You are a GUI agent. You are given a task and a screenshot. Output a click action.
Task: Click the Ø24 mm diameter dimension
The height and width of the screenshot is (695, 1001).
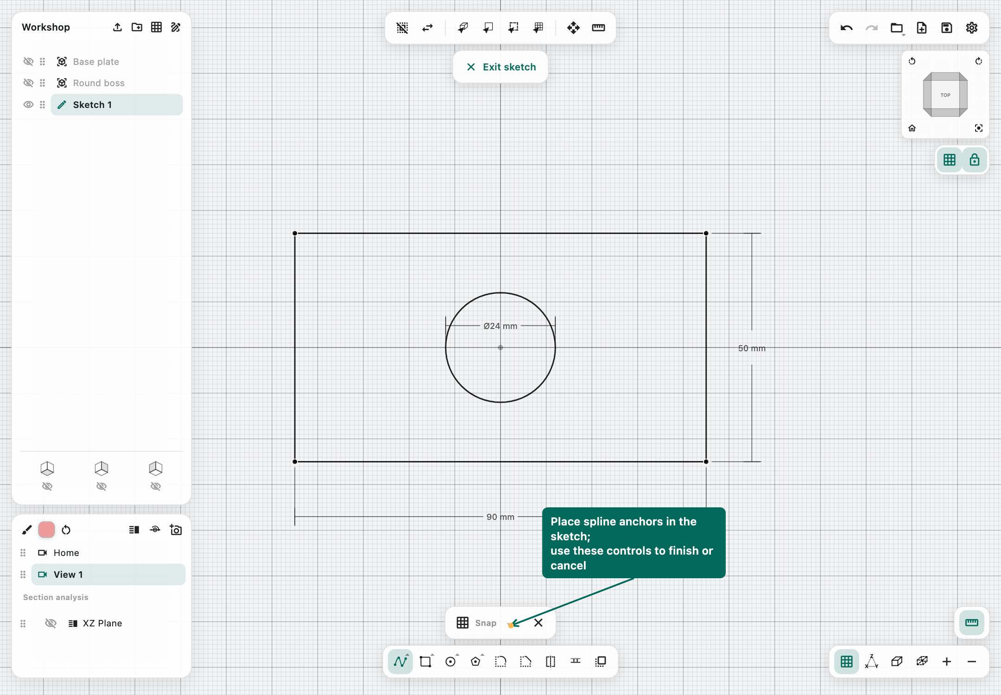pyautogui.click(x=500, y=326)
